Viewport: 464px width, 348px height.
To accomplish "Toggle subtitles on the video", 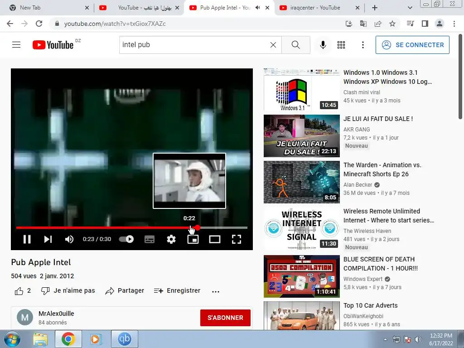I will 150,239.
